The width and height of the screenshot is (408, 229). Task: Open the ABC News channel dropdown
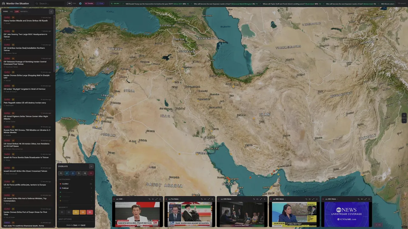point(331,199)
